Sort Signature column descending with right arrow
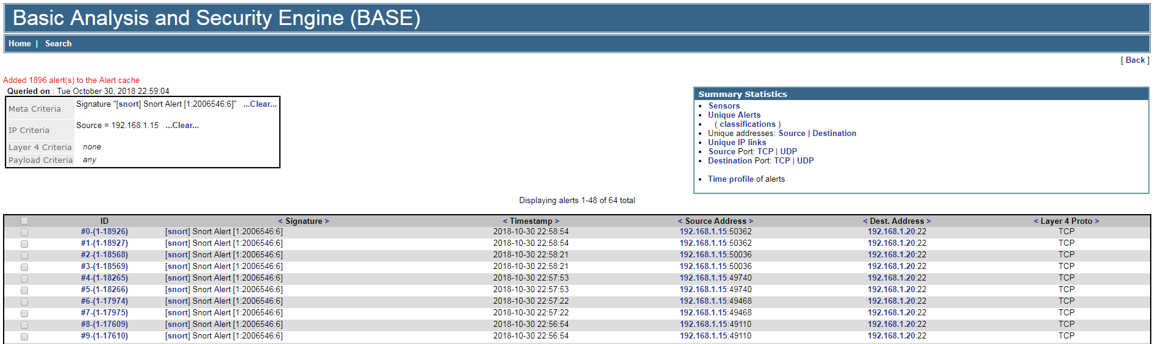Viewport: 1155px width, 344px height. coord(327,221)
